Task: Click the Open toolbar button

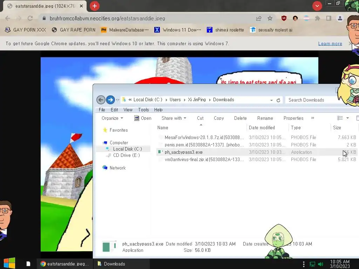Action: [x=143, y=118]
